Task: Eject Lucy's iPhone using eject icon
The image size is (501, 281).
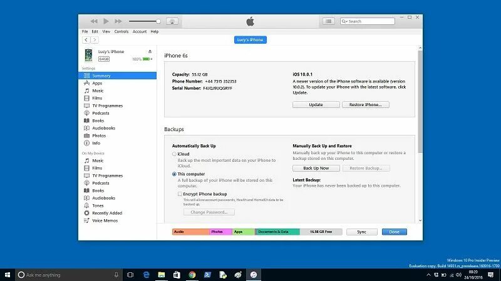Action: click(x=150, y=52)
